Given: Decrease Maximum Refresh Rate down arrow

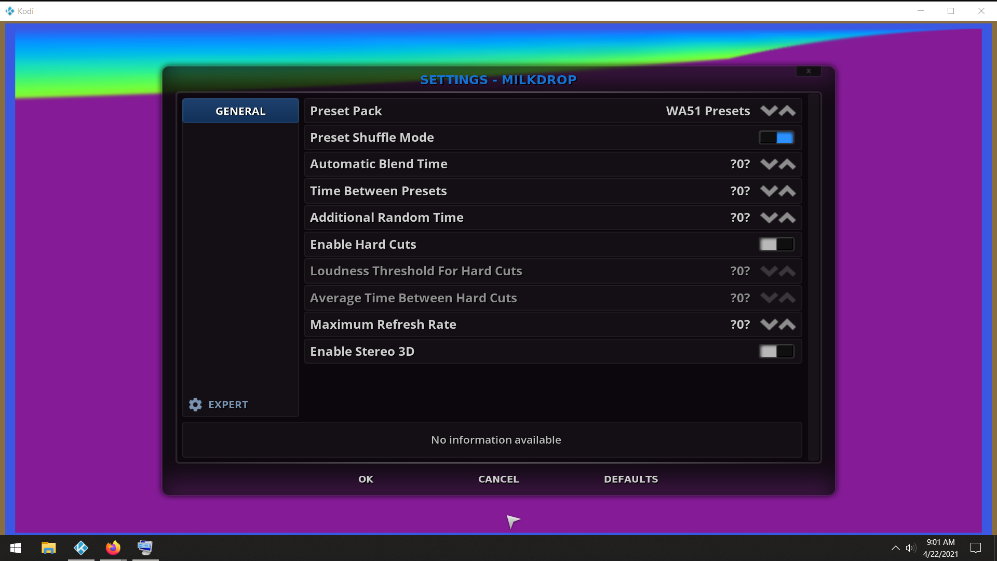Looking at the screenshot, I should point(769,324).
